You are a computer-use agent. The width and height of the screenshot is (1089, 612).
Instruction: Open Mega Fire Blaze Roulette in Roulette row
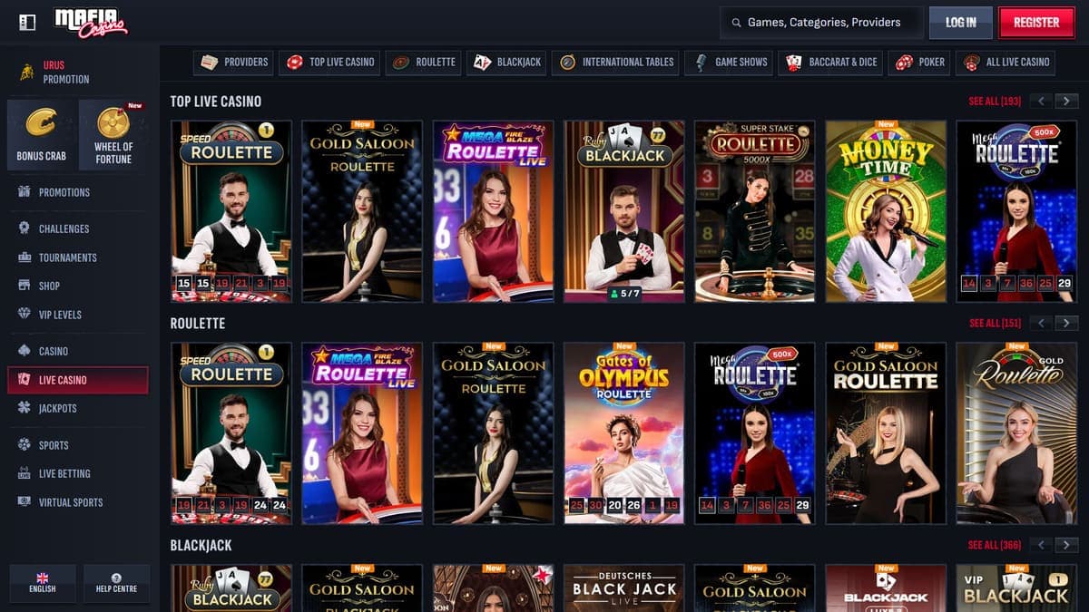pos(362,433)
